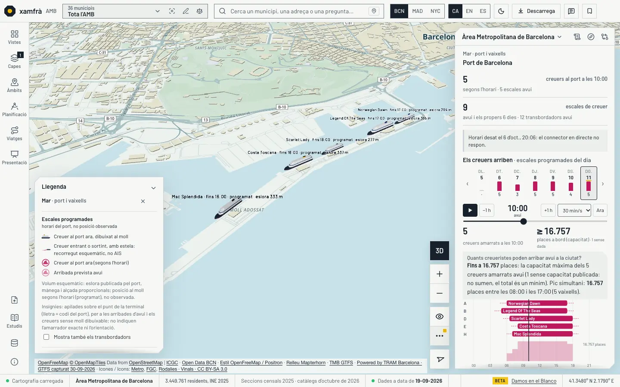Click the upload file sidebar icon
Screen dimensions: 620x387
pos(14,300)
